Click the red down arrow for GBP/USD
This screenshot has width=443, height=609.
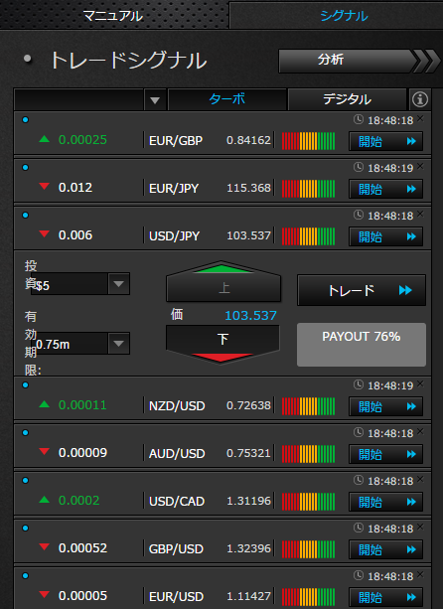[45, 546]
